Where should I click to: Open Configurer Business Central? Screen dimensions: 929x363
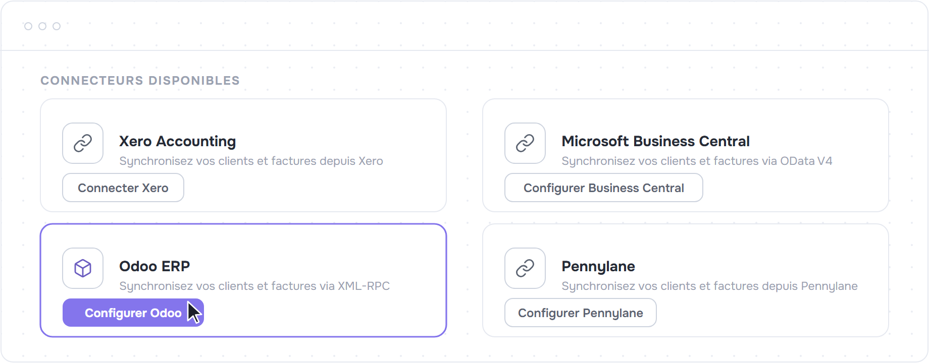(604, 188)
